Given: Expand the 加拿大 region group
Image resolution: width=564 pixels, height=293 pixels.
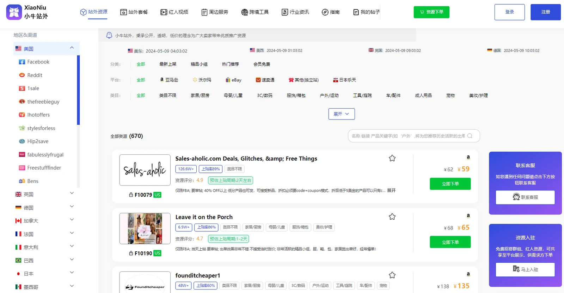Looking at the screenshot, I should coord(72,220).
